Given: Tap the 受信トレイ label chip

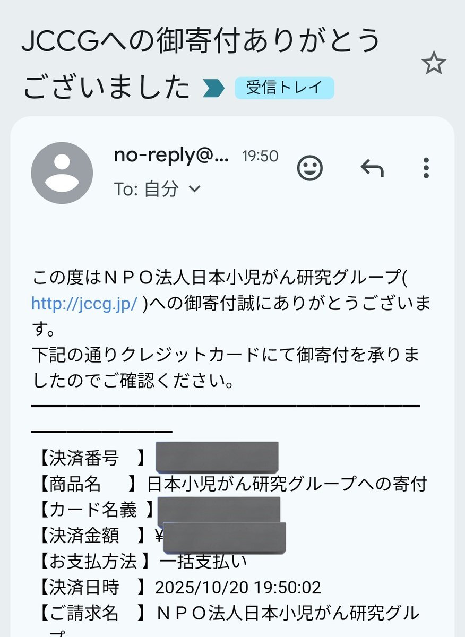Looking at the screenshot, I should (x=284, y=88).
